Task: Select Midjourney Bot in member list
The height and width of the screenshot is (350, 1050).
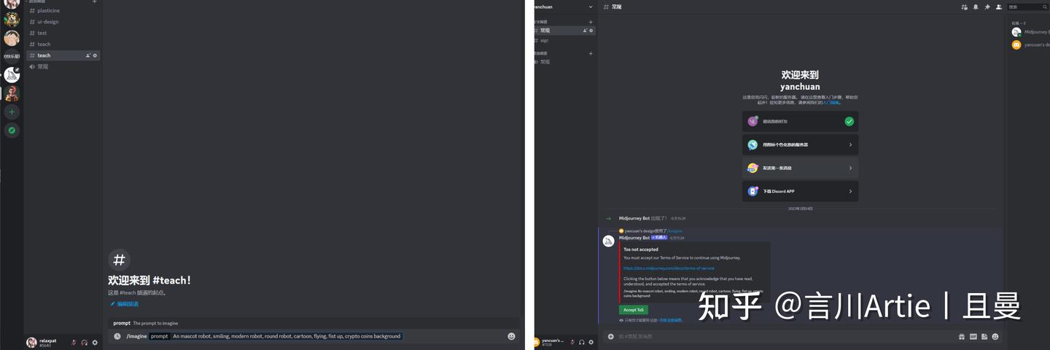Action: click(x=1030, y=32)
